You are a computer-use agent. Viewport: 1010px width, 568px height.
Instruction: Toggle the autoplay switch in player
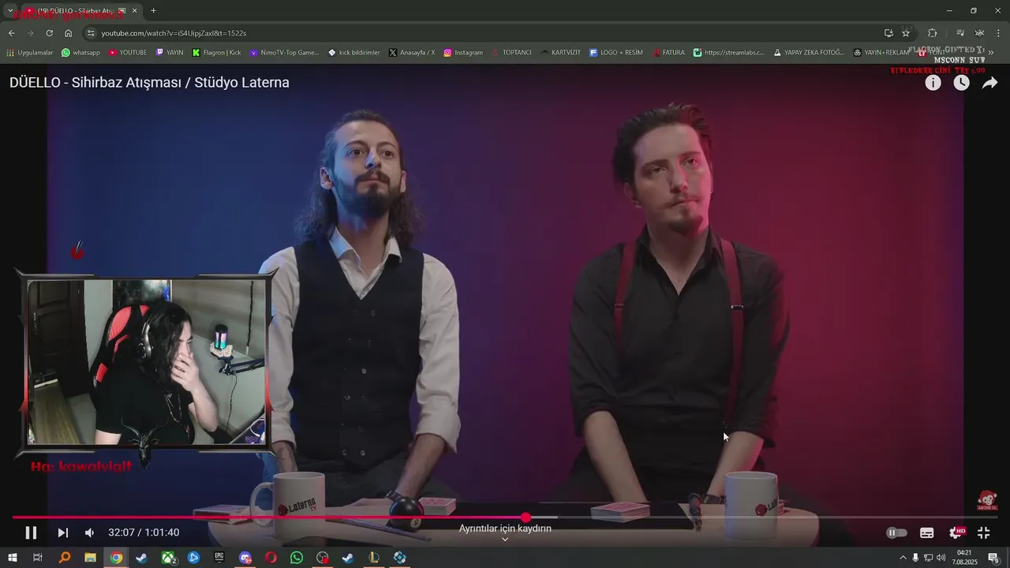tap(896, 532)
